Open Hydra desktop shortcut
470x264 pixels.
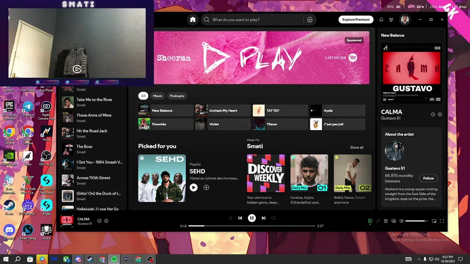[46, 232]
